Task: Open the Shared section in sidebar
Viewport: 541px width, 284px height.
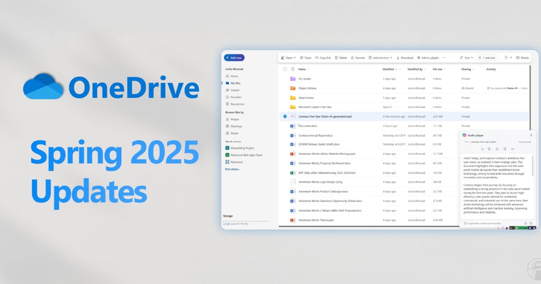Action: tap(233, 90)
